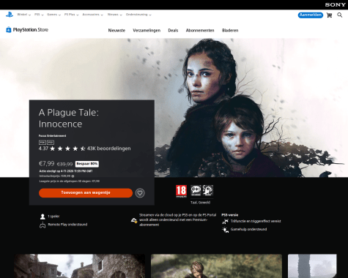Go to the Nieuwste tab

(x=116, y=31)
